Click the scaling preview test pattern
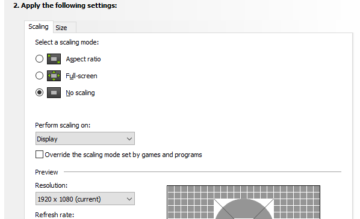Viewport: 360px width, 219px height. pyautogui.click(x=243, y=202)
